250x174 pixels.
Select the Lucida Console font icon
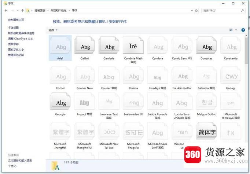point(158,101)
